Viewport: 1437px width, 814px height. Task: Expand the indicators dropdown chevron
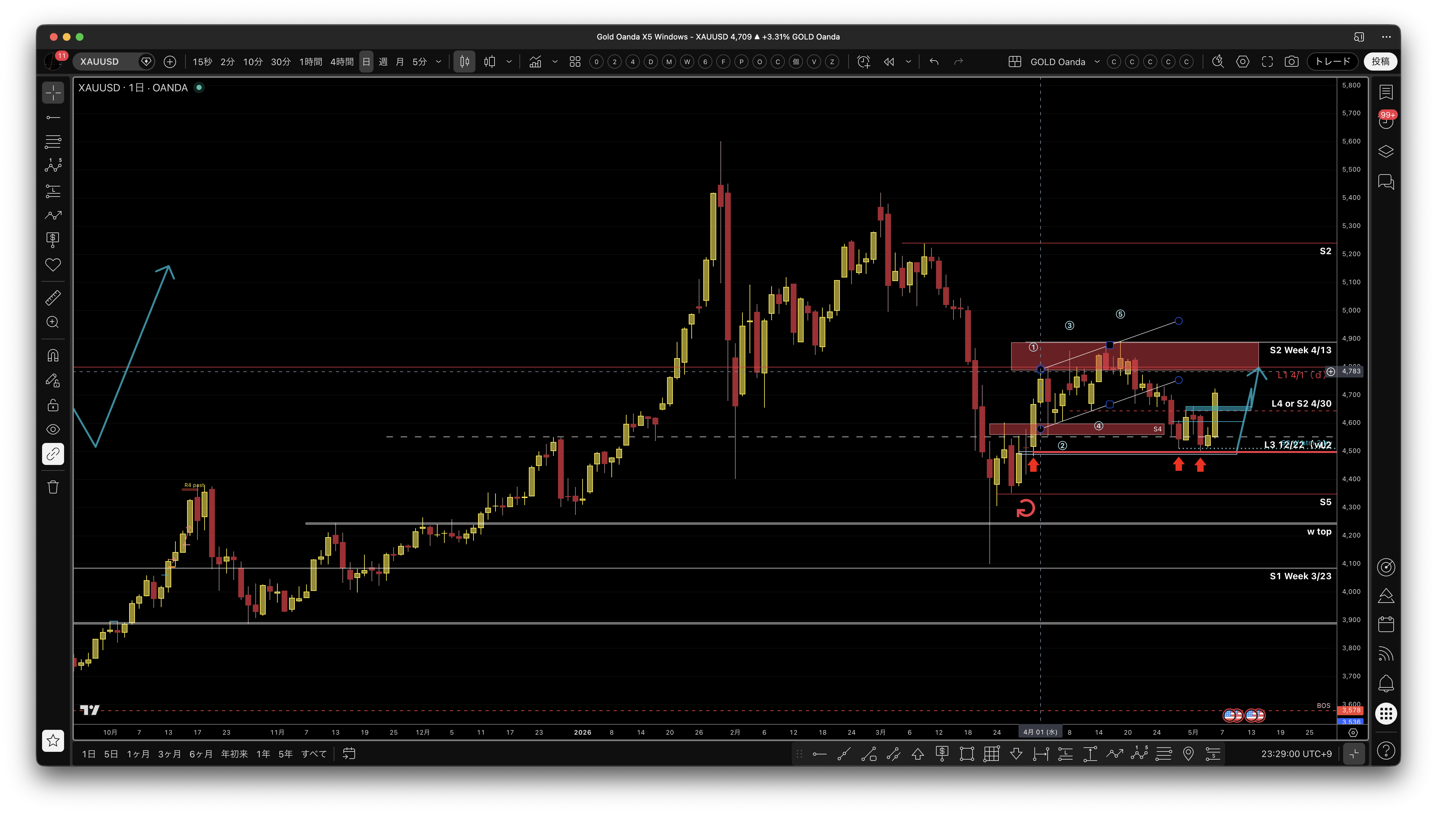coord(555,62)
